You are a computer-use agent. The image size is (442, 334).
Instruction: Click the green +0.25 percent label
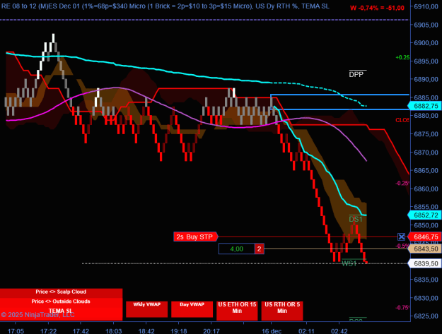pos(402,57)
